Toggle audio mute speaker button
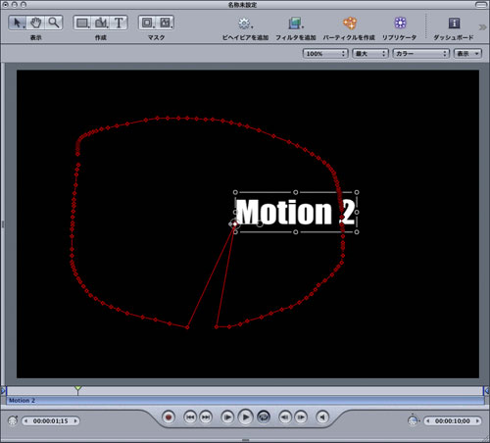490x443 pixels. [x=322, y=418]
